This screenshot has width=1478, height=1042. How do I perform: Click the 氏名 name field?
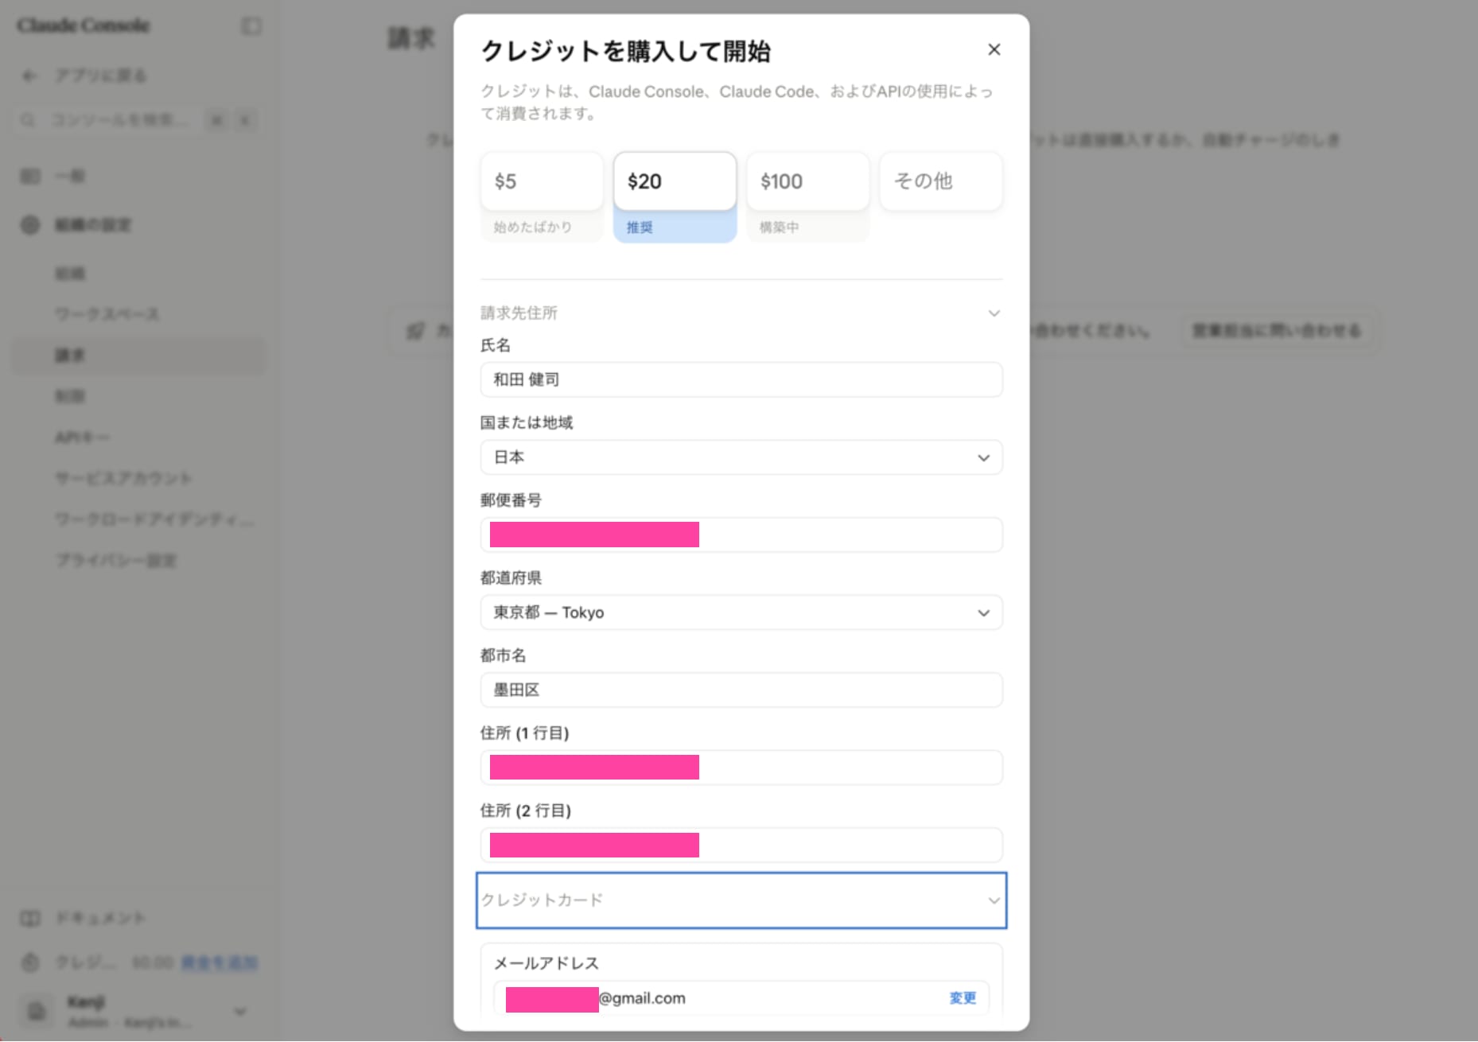741,379
